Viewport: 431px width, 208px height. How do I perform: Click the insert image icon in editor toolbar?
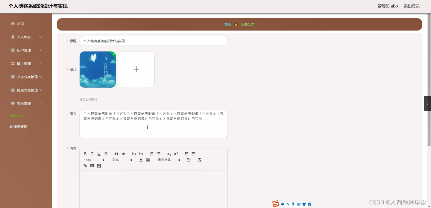tap(92, 166)
